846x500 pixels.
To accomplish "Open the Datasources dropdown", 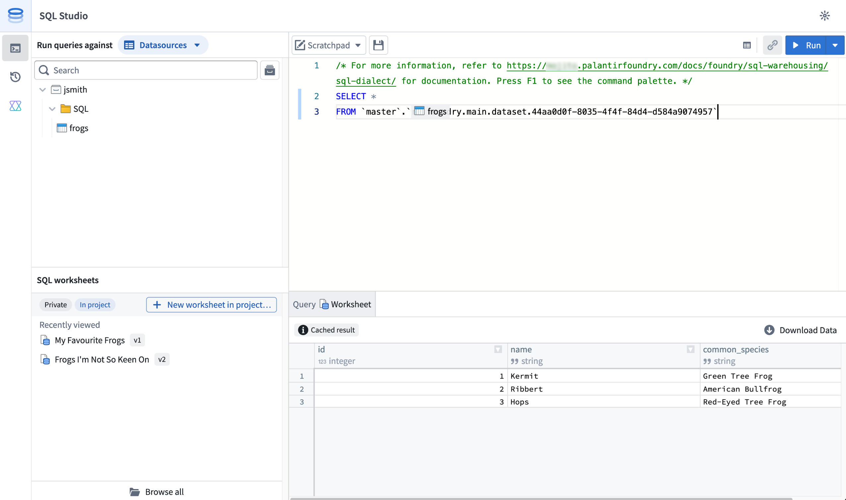I will click(x=163, y=45).
